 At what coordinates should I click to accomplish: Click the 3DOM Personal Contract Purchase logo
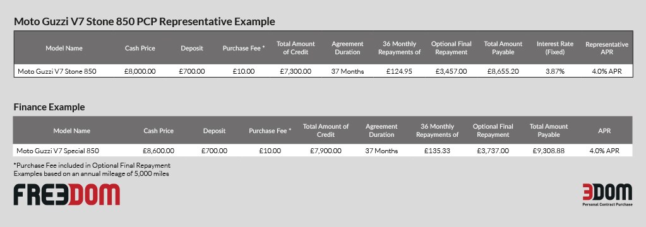607,195
